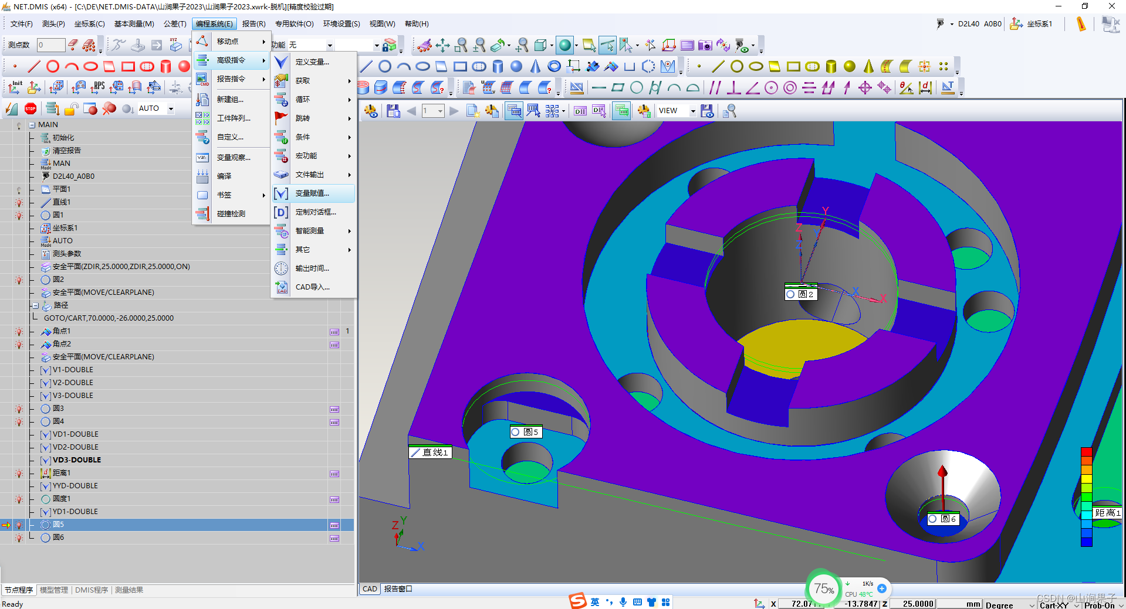The width and height of the screenshot is (1126, 609).
Task: Toggle the shaded sphere render mode
Action: point(564,45)
